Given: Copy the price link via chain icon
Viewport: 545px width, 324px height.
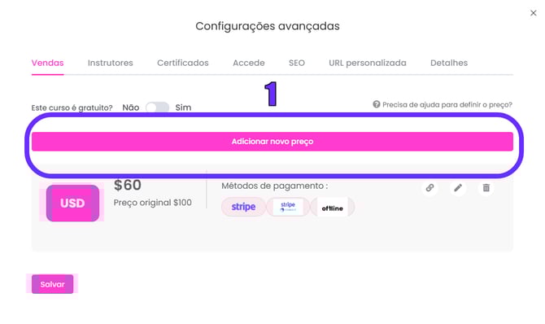Looking at the screenshot, I should (x=430, y=188).
